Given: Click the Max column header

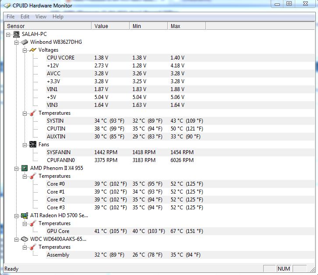Looking at the screenshot, I should (187, 26).
